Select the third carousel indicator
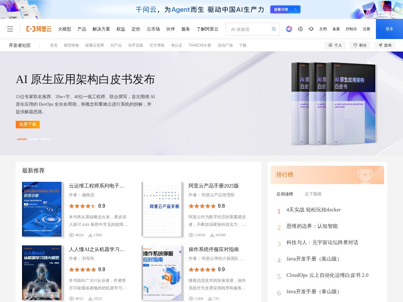 click(46, 139)
